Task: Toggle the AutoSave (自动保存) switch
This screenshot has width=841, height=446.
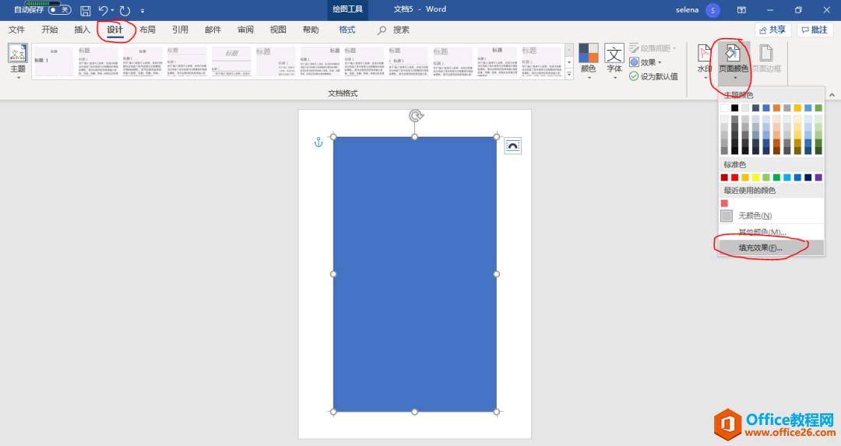Action: [59, 10]
